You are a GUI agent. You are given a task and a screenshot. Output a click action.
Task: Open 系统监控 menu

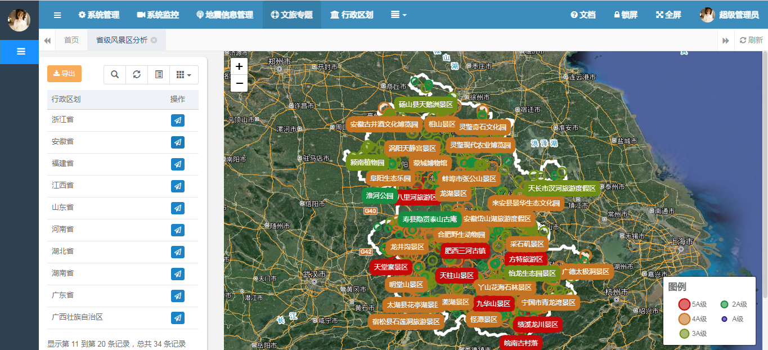(x=158, y=15)
